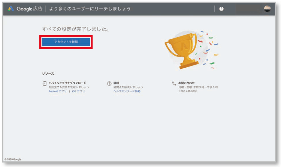281x167 pixels.
Task: Click the お問い合わせ label
Action: coord(186,83)
